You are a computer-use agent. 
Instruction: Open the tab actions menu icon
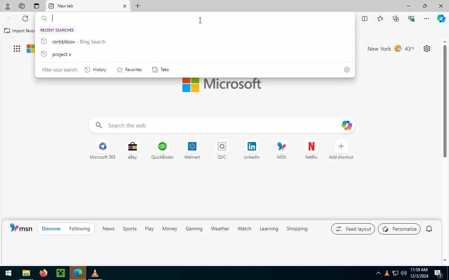click(36, 6)
